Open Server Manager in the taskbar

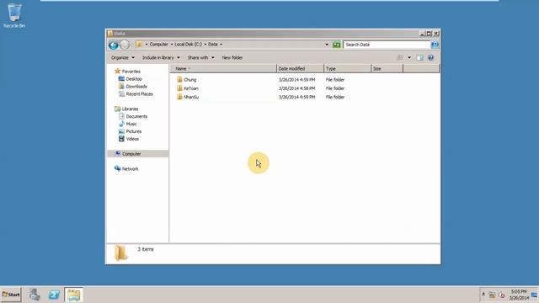(35, 295)
